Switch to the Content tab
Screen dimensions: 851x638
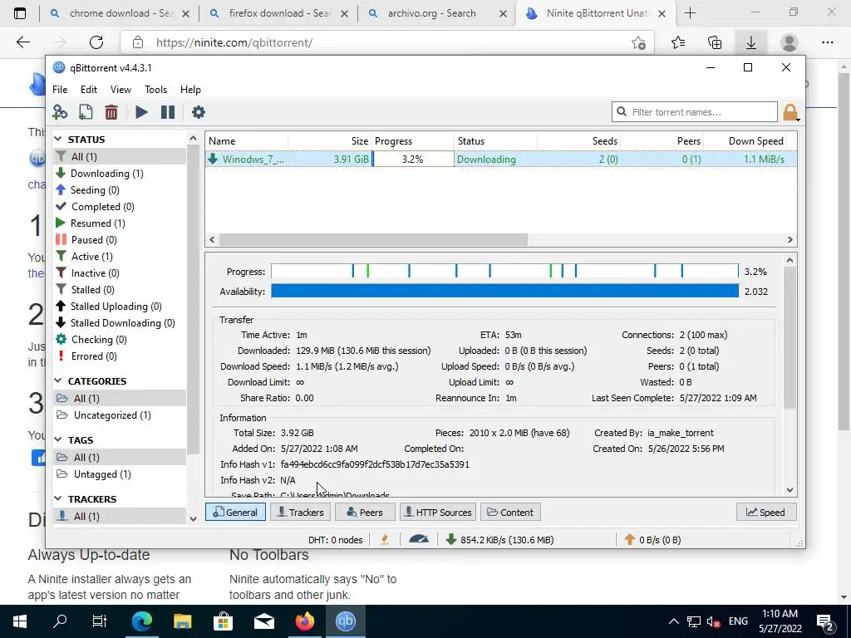510,512
